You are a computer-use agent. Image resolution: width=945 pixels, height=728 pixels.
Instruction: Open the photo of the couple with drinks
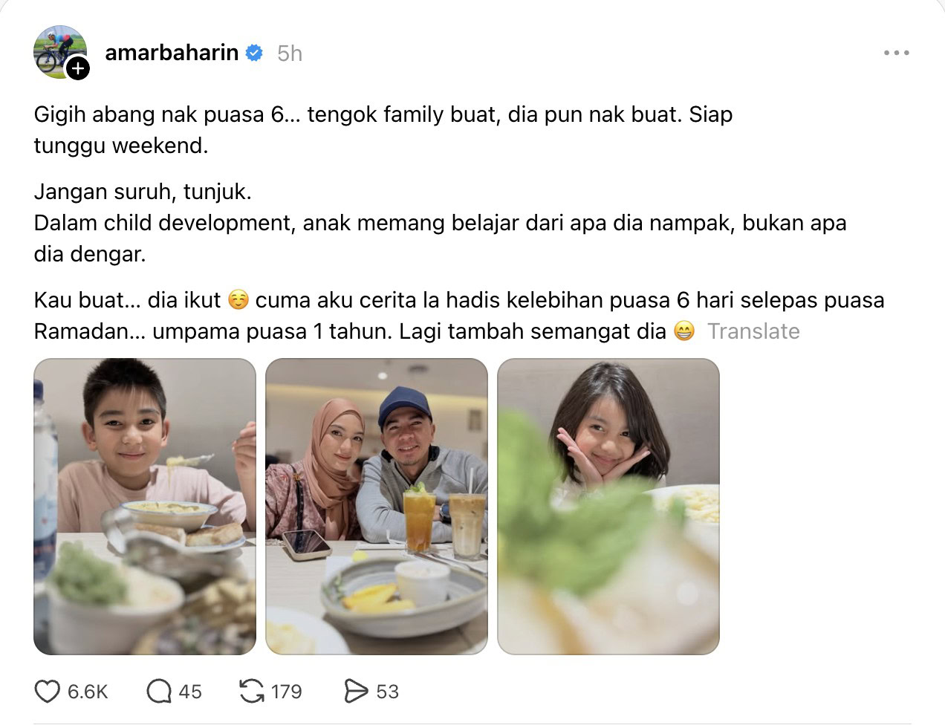[377, 507]
